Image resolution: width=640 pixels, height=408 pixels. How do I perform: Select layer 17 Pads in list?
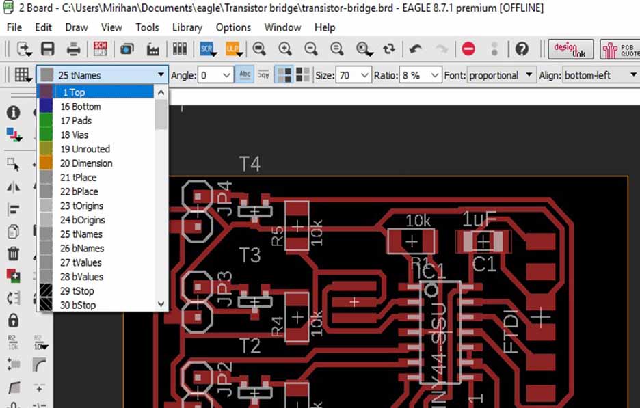(x=96, y=121)
